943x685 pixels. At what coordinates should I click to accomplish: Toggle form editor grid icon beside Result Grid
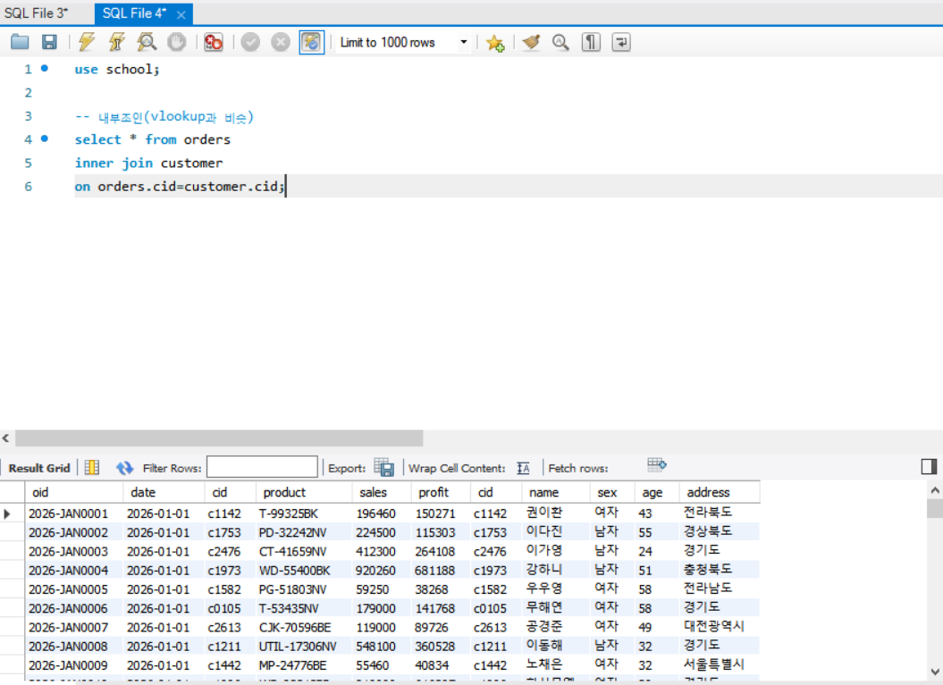coord(92,467)
